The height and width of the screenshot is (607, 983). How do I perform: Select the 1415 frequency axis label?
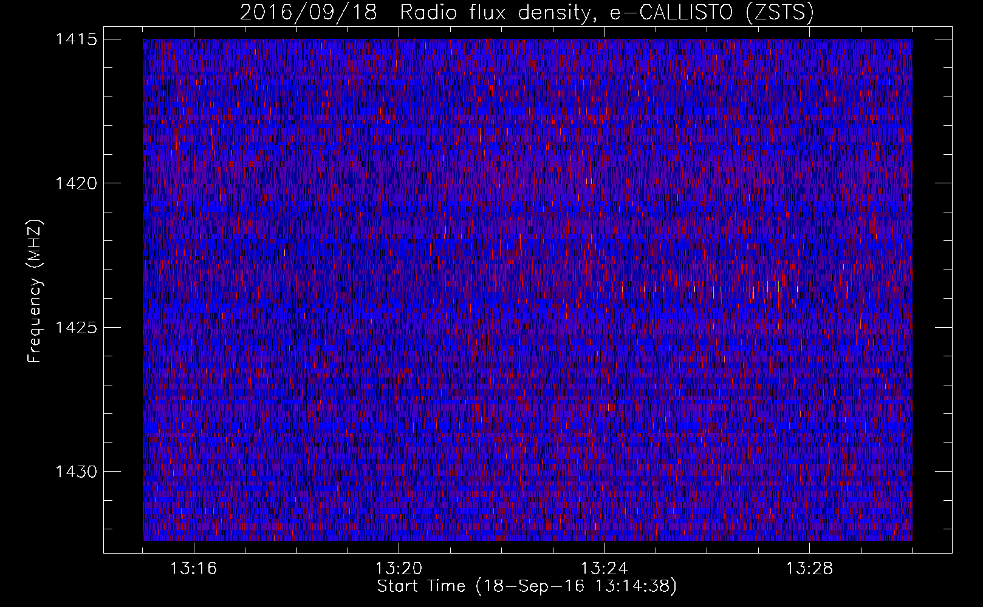[x=75, y=39]
